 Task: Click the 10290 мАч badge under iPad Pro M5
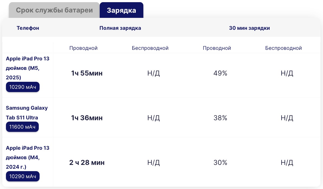coord(23,87)
